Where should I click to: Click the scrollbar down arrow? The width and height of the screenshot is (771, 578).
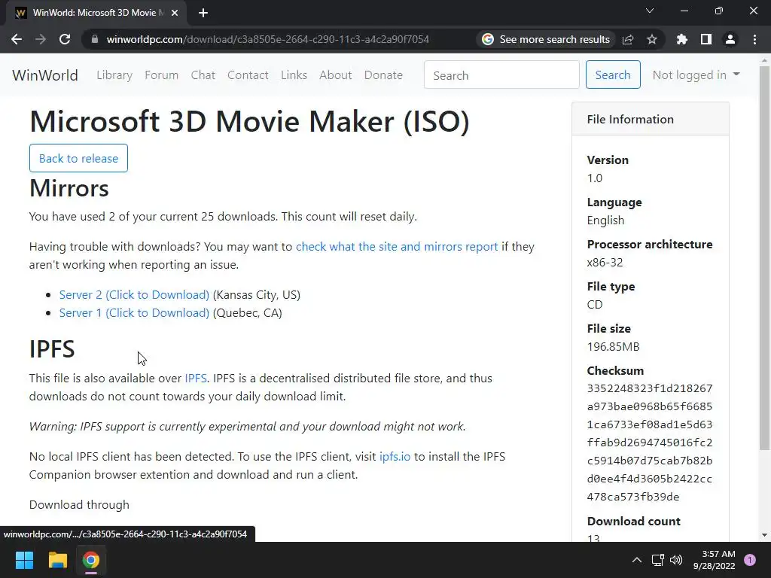[x=765, y=535]
